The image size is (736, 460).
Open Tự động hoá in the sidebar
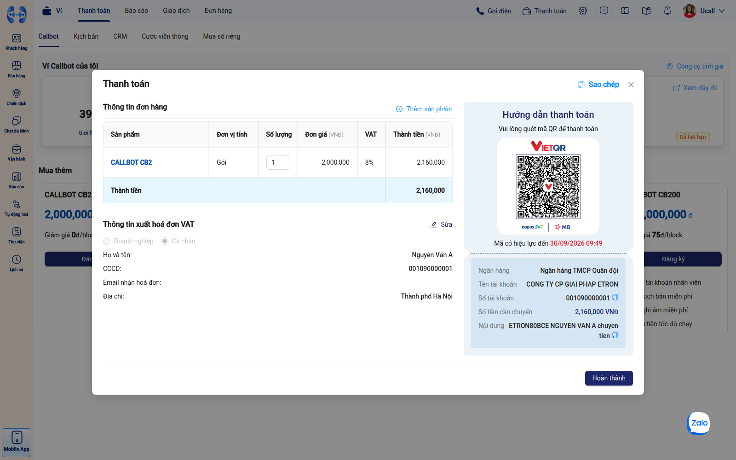17,208
